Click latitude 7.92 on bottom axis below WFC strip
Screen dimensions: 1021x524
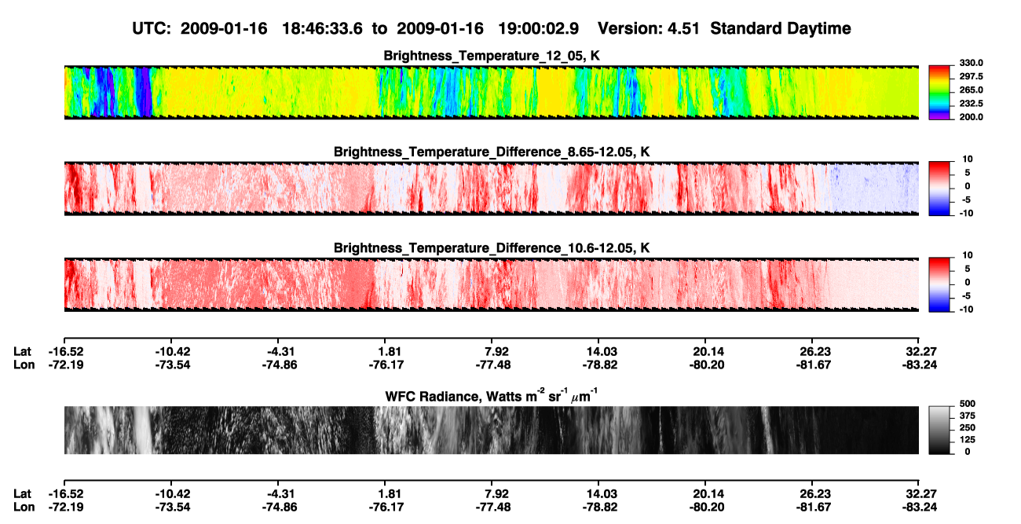497,493
